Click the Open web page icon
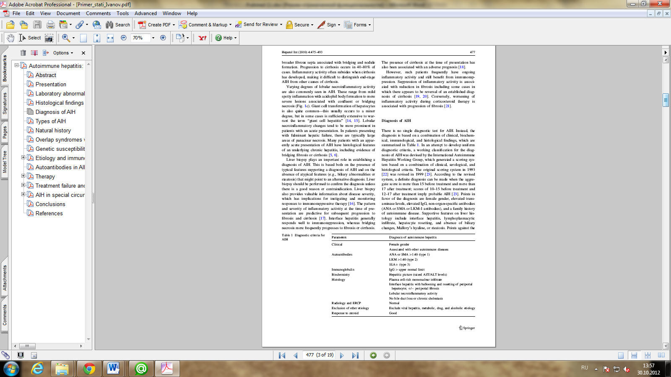Image resolution: width=671 pixels, height=377 pixels. (x=24, y=25)
